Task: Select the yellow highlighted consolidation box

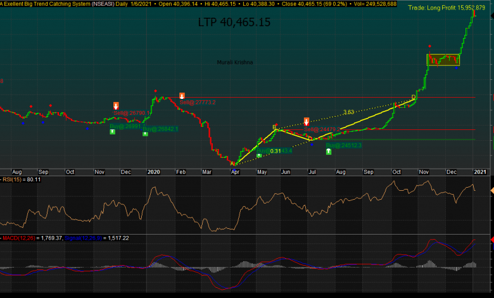Action: coord(443,60)
